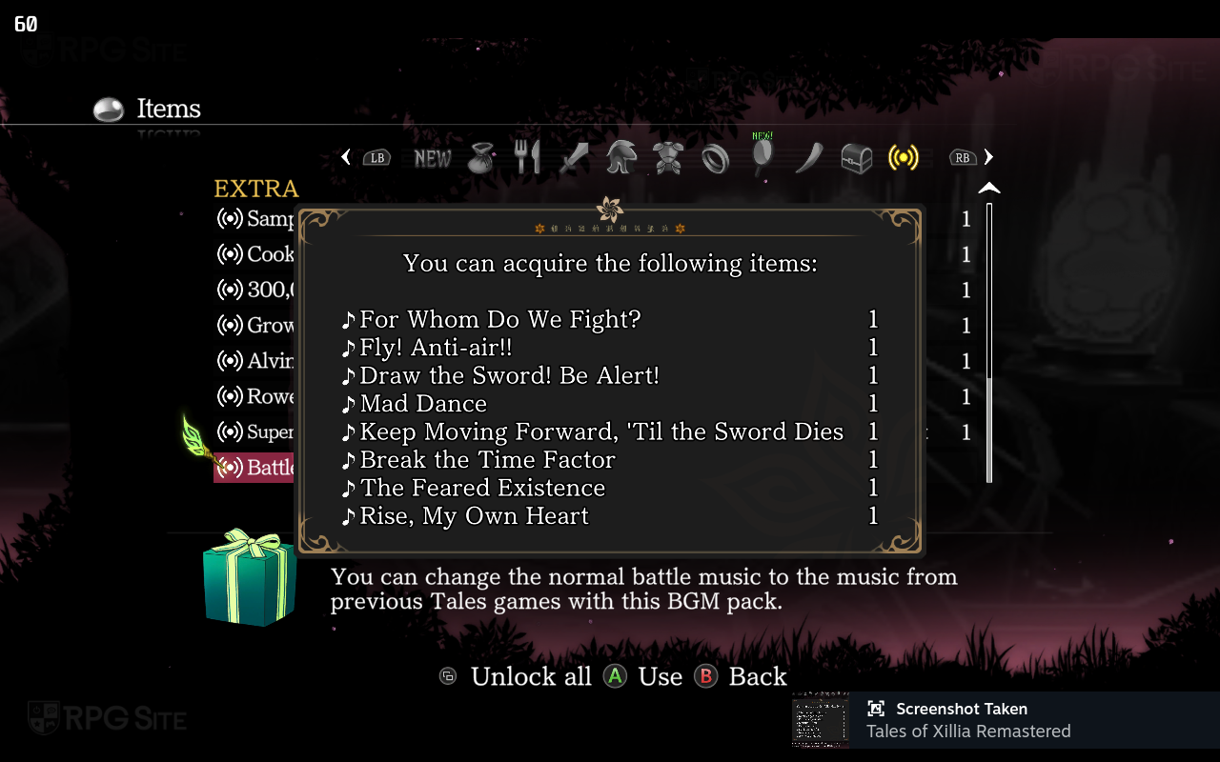Select the treasure chest valuables category icon
Screen dimensions: 1220x762
click(857, 158)
